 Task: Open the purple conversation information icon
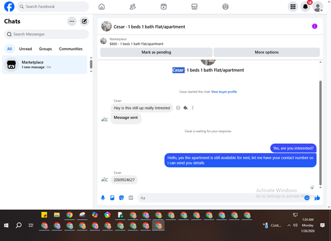click(x=314, y=26)
